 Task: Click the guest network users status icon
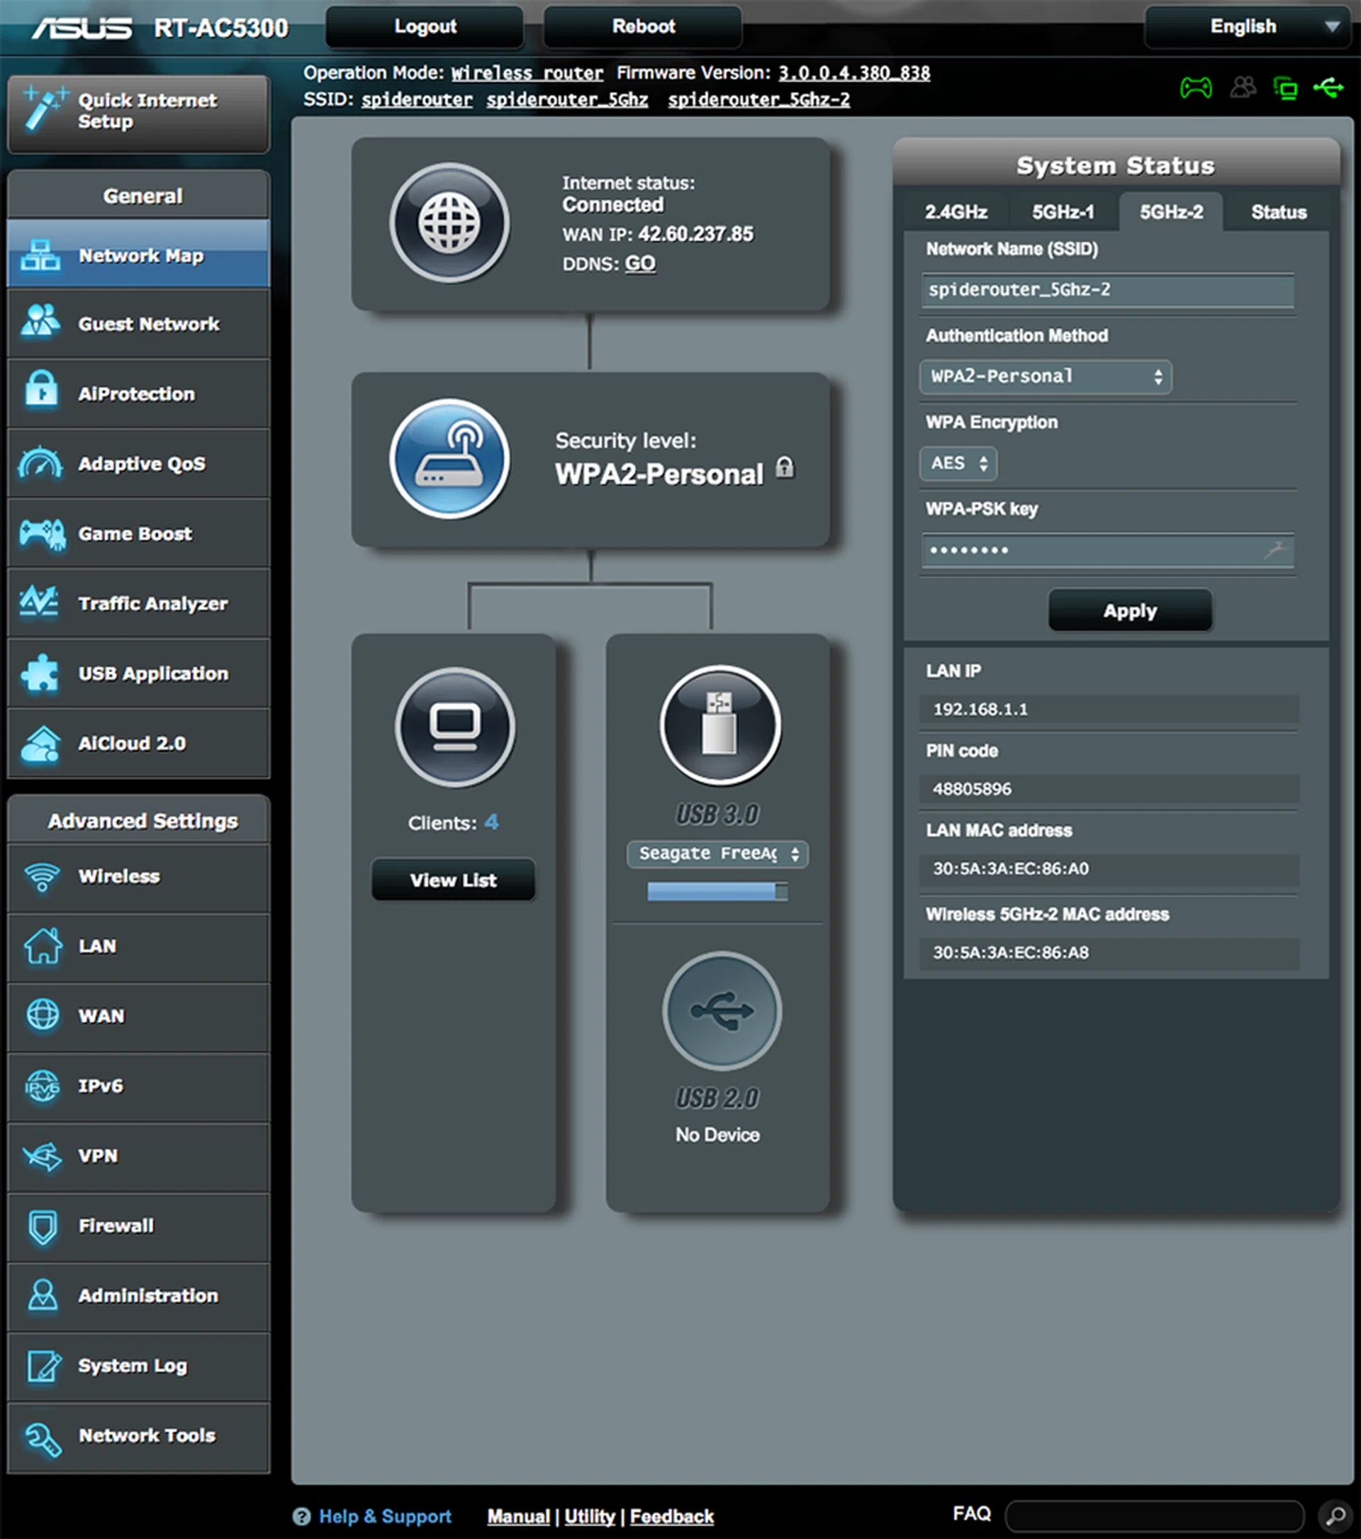(x=1243, y=88)
